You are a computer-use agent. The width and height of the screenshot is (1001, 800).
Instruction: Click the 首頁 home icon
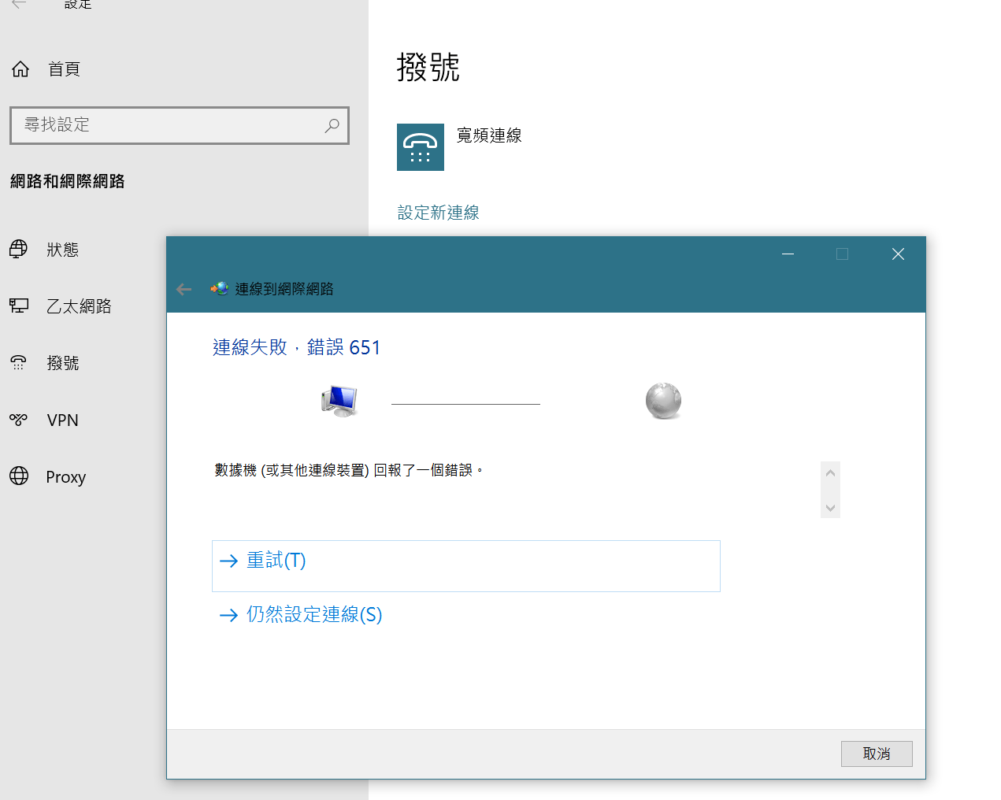(x=20, y=69)
